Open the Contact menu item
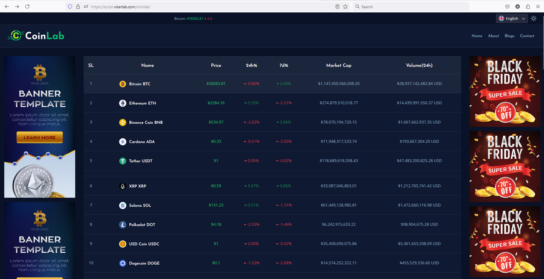This screenshot has width=544, height=279. (527, 36)
